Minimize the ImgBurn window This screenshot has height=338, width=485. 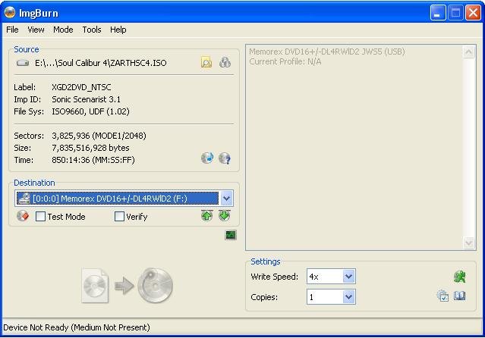tap(438, 13)
